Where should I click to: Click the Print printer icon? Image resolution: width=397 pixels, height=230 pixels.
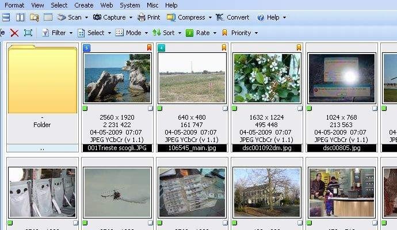click(x=142, y=17)
